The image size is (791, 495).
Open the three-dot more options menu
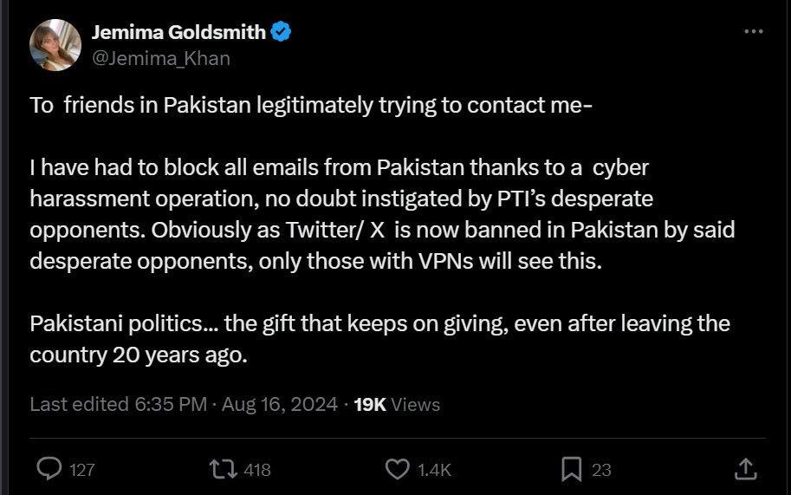coord(754,32)
